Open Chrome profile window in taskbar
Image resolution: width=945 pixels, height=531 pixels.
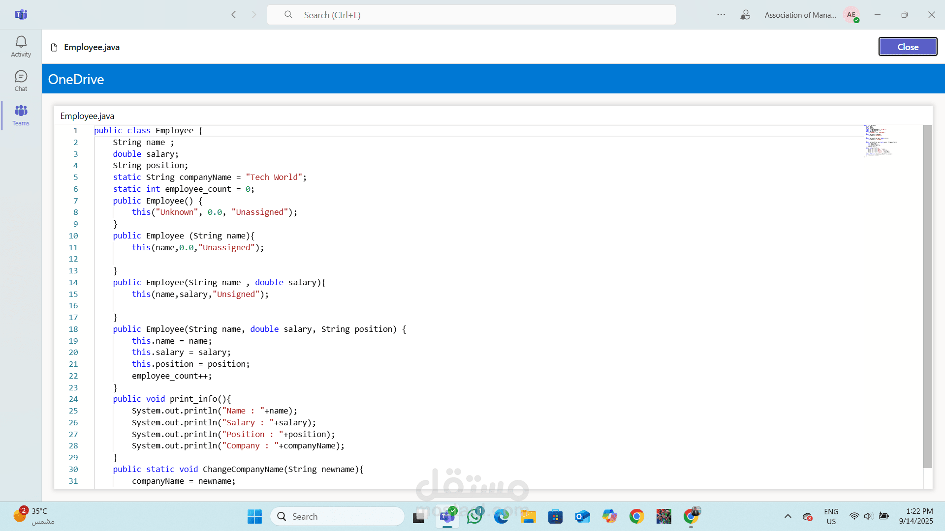[x=691, y=516]
